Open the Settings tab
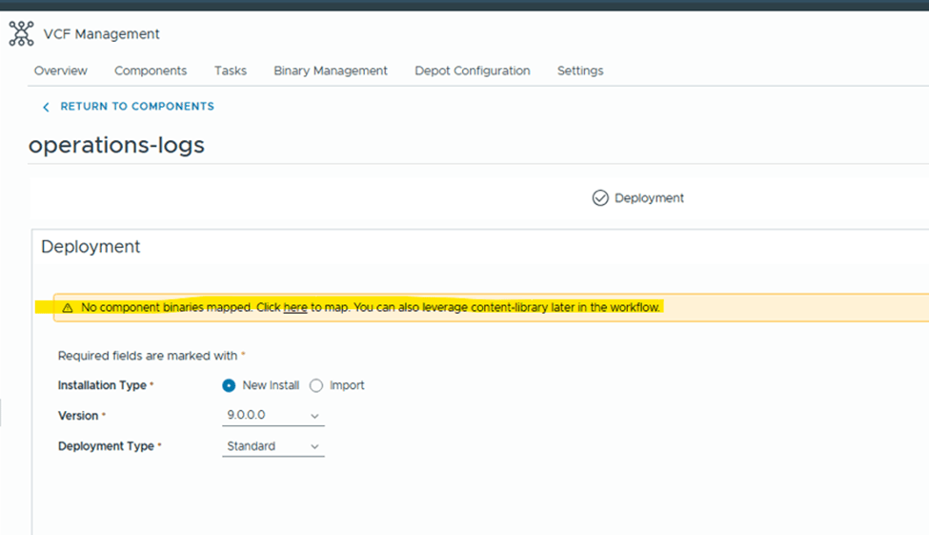 580,71
